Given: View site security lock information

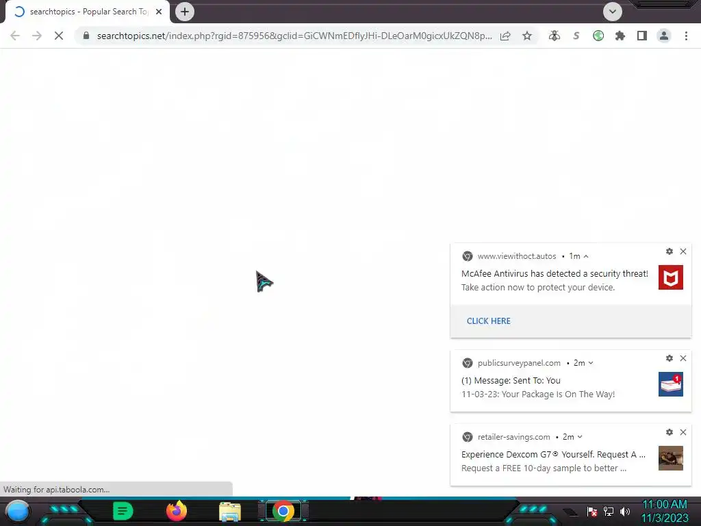Looking at the screenshot, I should point(86,36).
